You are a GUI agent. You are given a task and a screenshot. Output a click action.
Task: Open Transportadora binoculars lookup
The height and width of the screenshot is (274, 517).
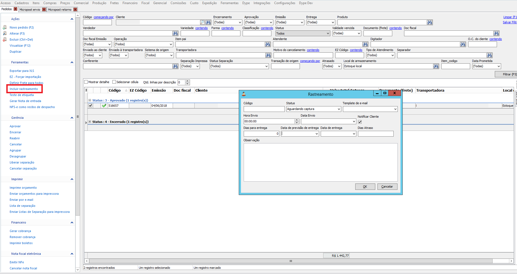pos(268,55)
